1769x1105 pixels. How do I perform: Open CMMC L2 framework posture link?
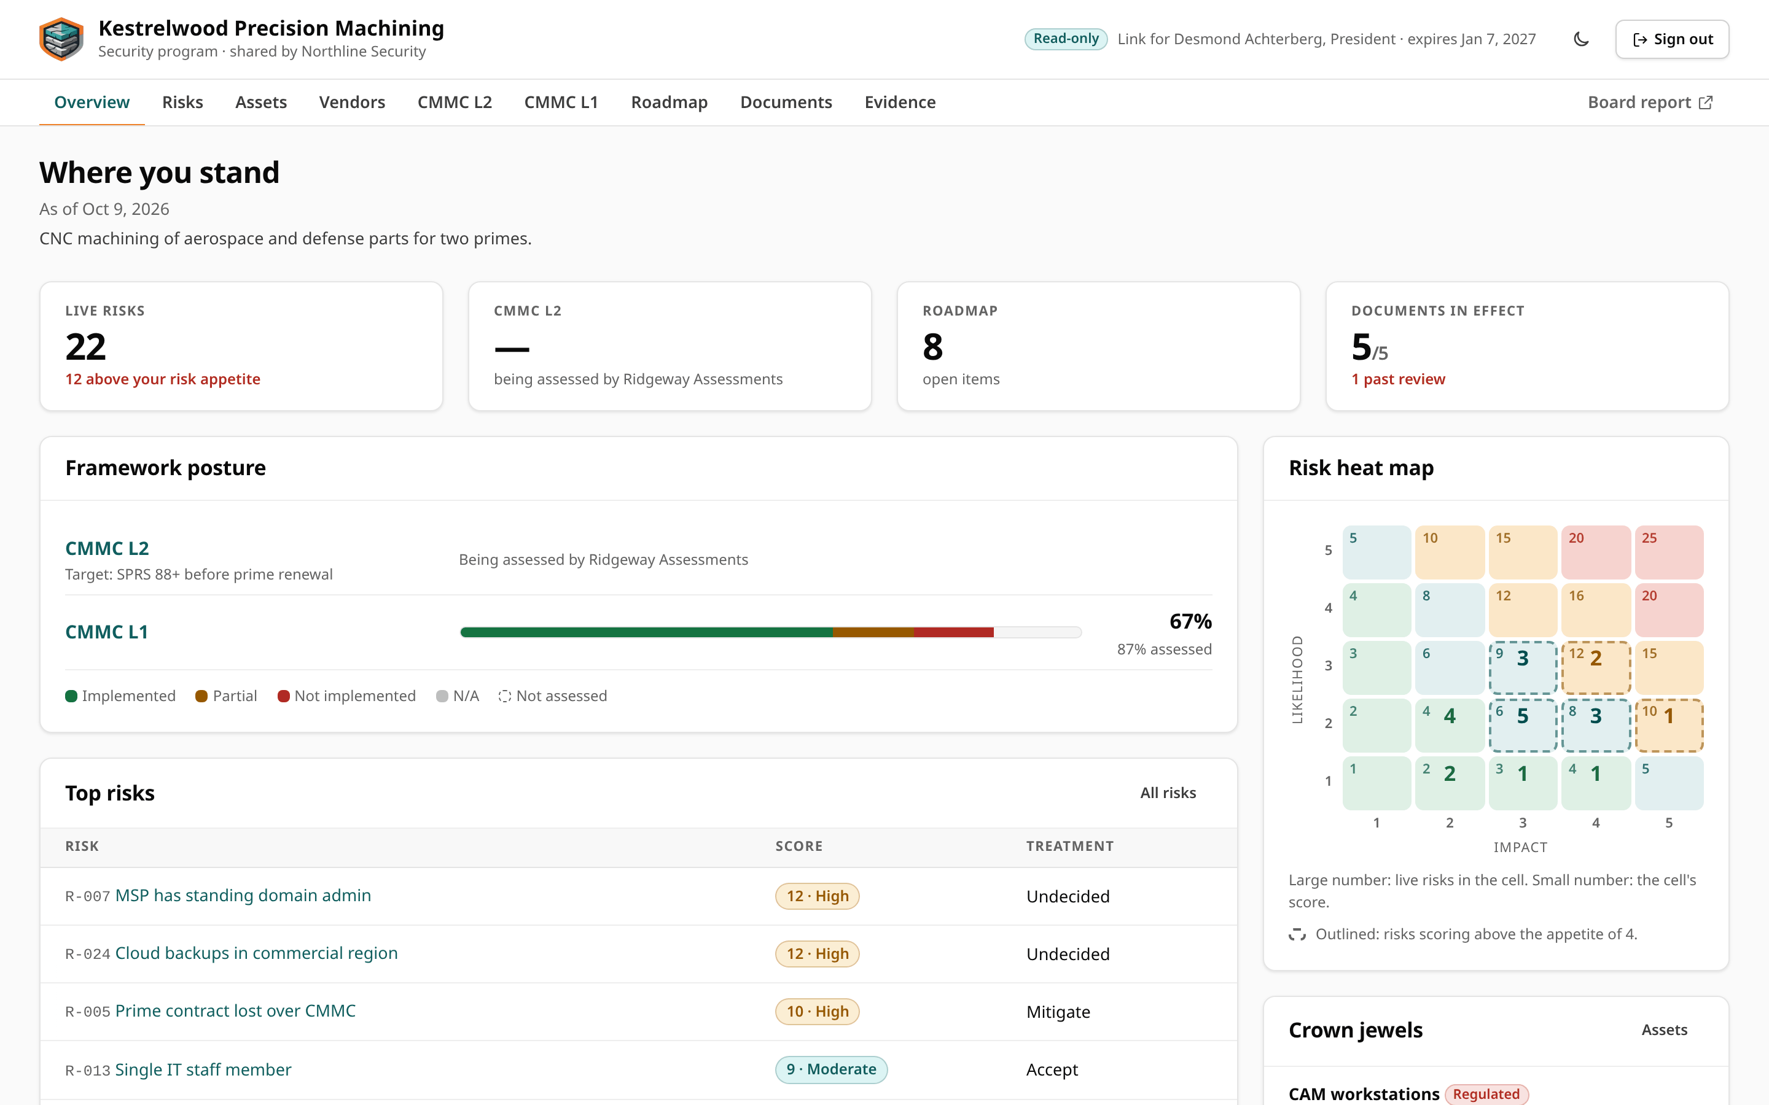pyautogui.click(x=107, y=548)
